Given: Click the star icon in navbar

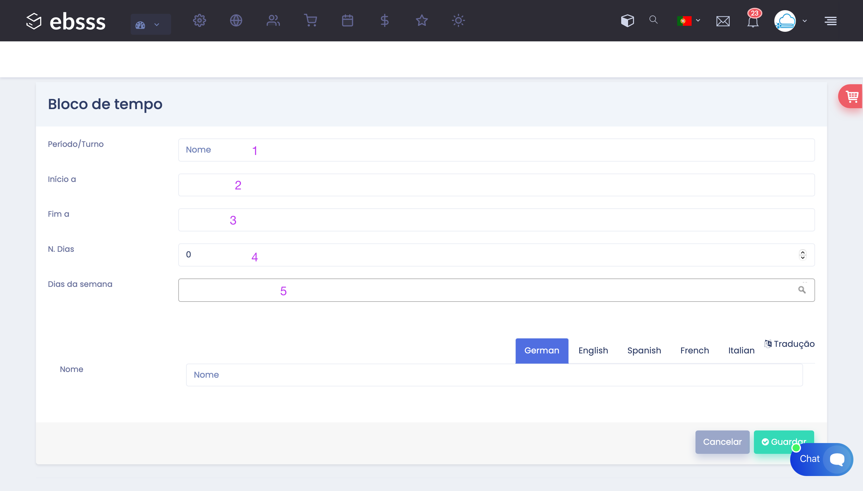Looking at the screenshot, I should click(421, 21).
